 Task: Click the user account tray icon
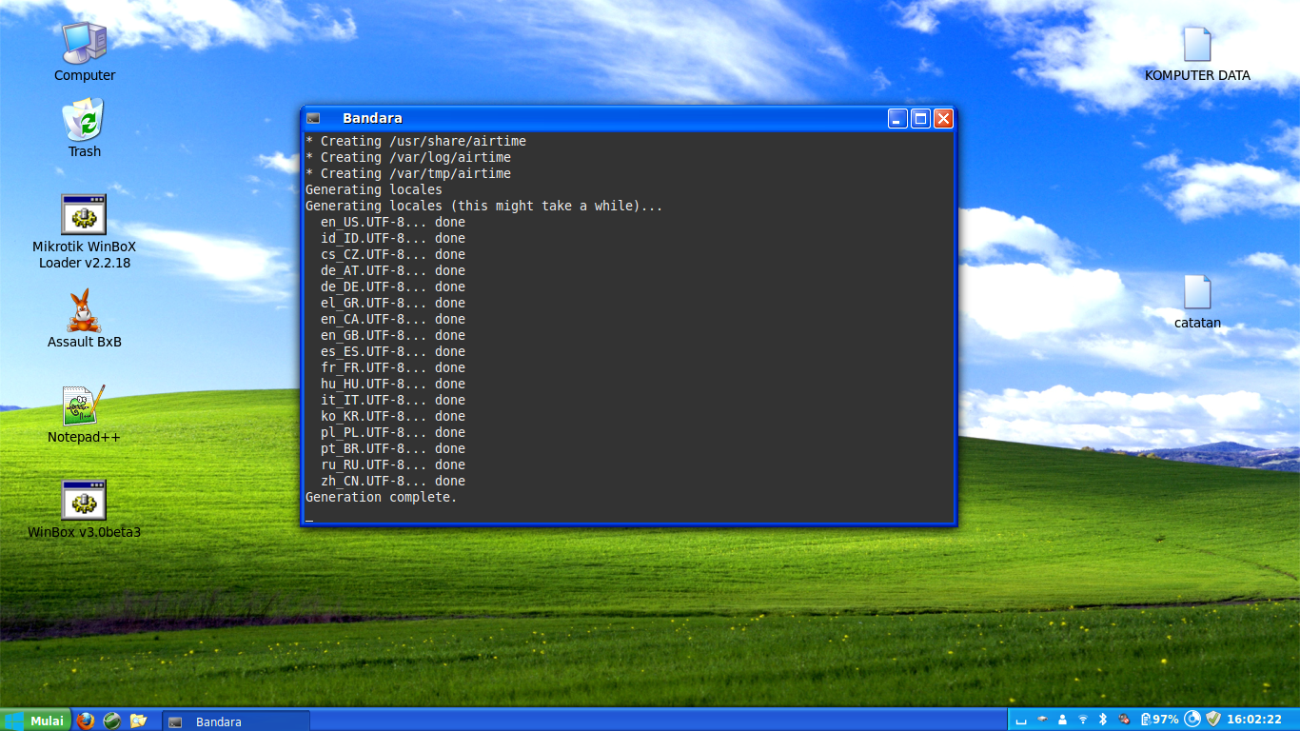[x=1062, y=720]
